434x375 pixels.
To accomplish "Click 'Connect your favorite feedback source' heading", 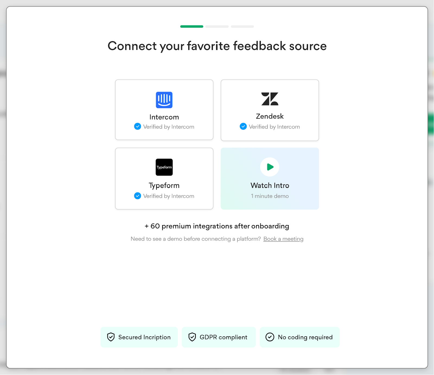I will tap(217, 46).
